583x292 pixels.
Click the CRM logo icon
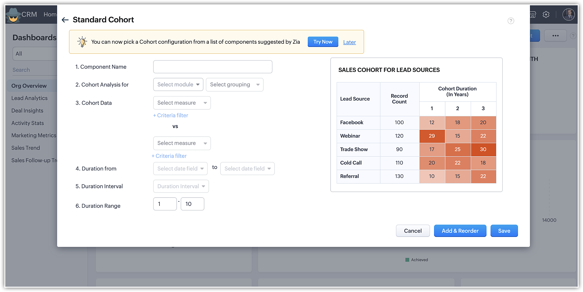pyautogui.click(x=13, y=15)
